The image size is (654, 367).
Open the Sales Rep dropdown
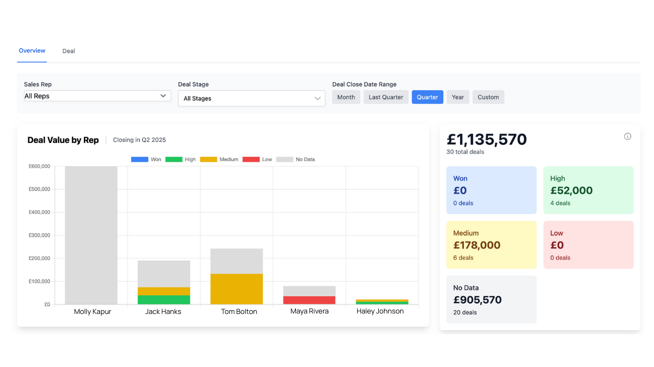point(97,96)
